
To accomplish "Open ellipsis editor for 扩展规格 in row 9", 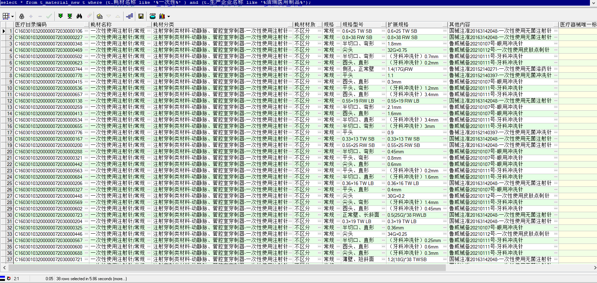I will pyautogui.click(x=445, y=82).
